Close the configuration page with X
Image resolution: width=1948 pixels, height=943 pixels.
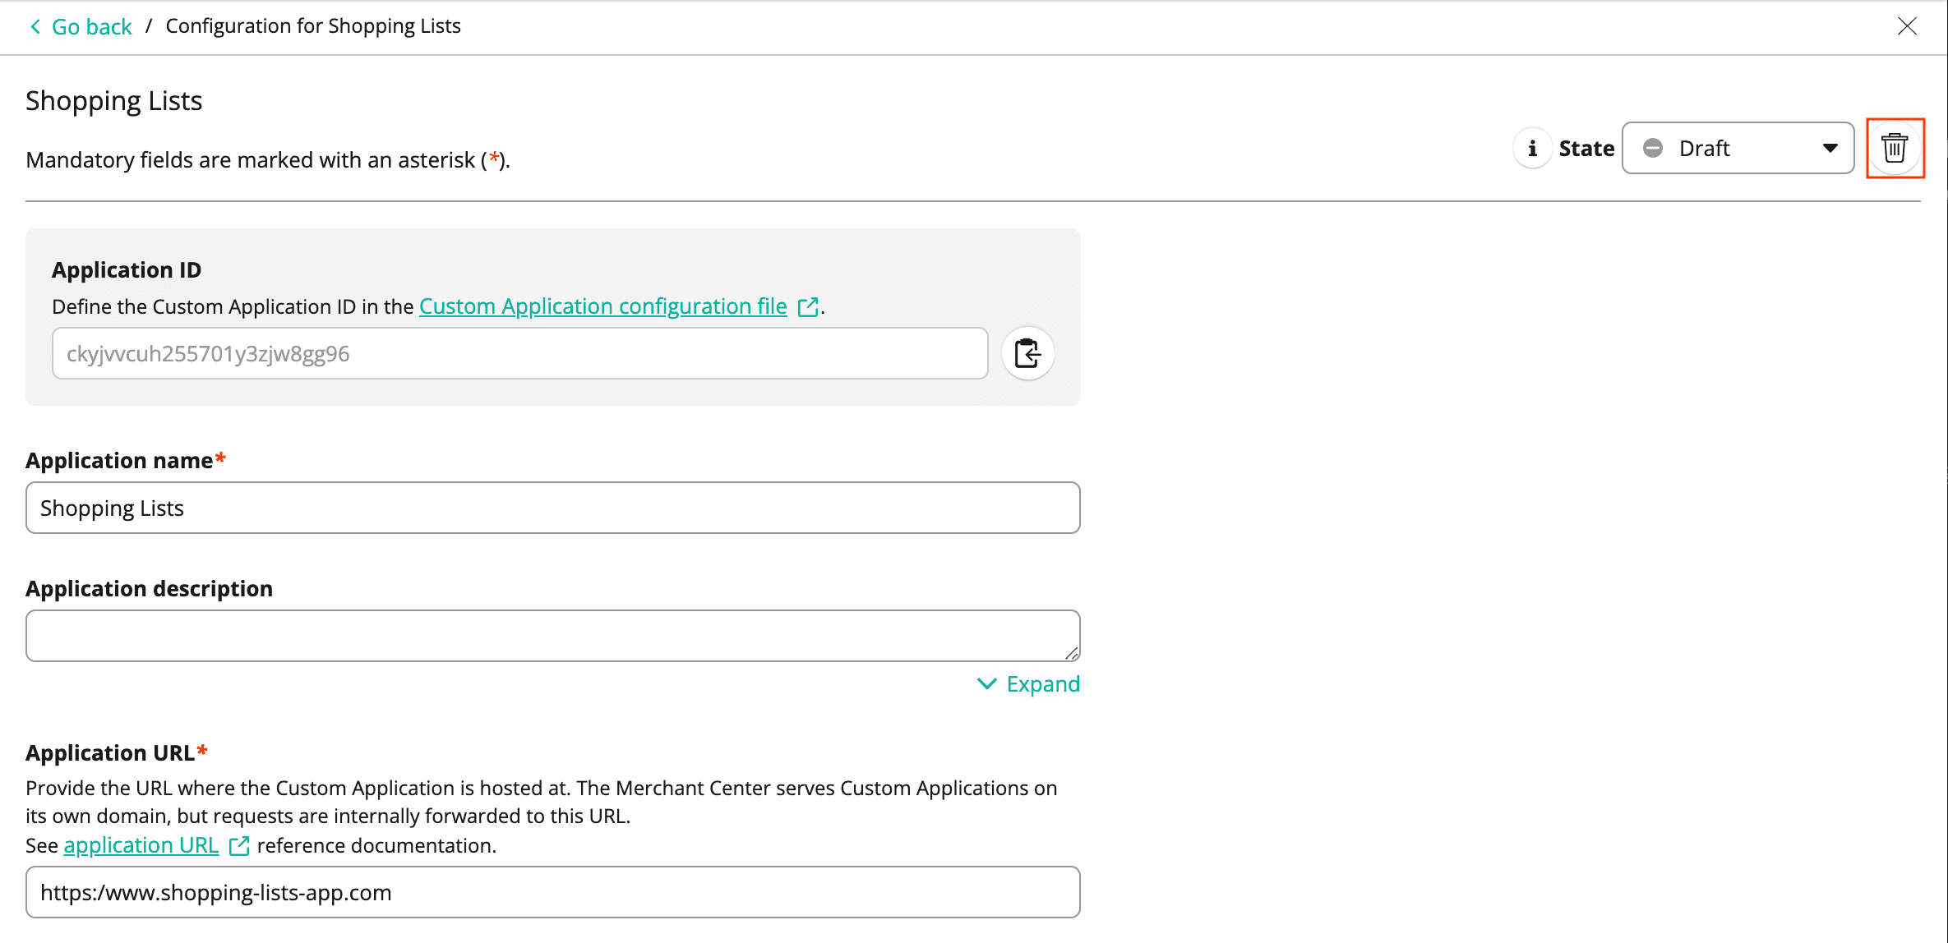tap(1907, 26)
